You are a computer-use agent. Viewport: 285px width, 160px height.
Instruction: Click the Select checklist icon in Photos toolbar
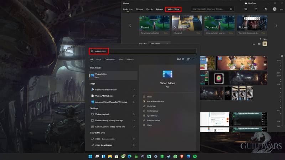pyautogui.click(x=256, y=9)
